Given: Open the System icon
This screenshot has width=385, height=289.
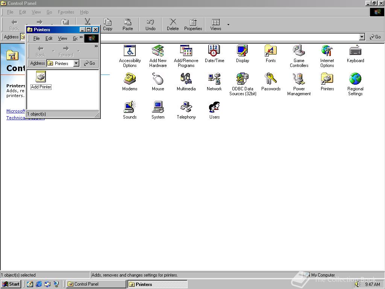Looking at the screenshot, I should tap(158, 110).
